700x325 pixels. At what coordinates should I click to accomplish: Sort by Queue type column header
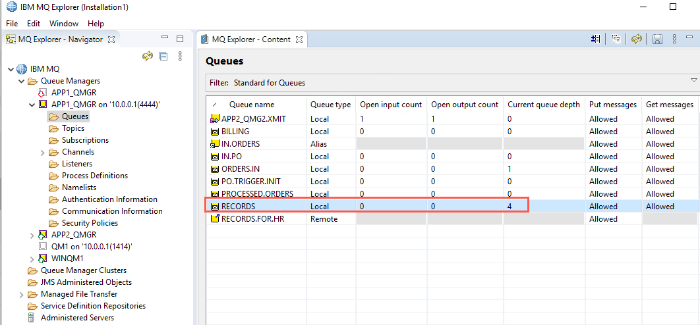pyautogui.click(x=330, y=105)
